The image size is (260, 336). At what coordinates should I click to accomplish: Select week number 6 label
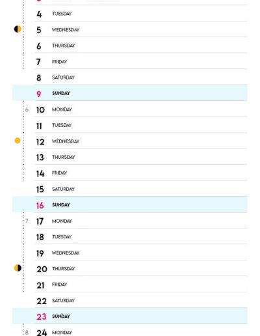[27, 109]
